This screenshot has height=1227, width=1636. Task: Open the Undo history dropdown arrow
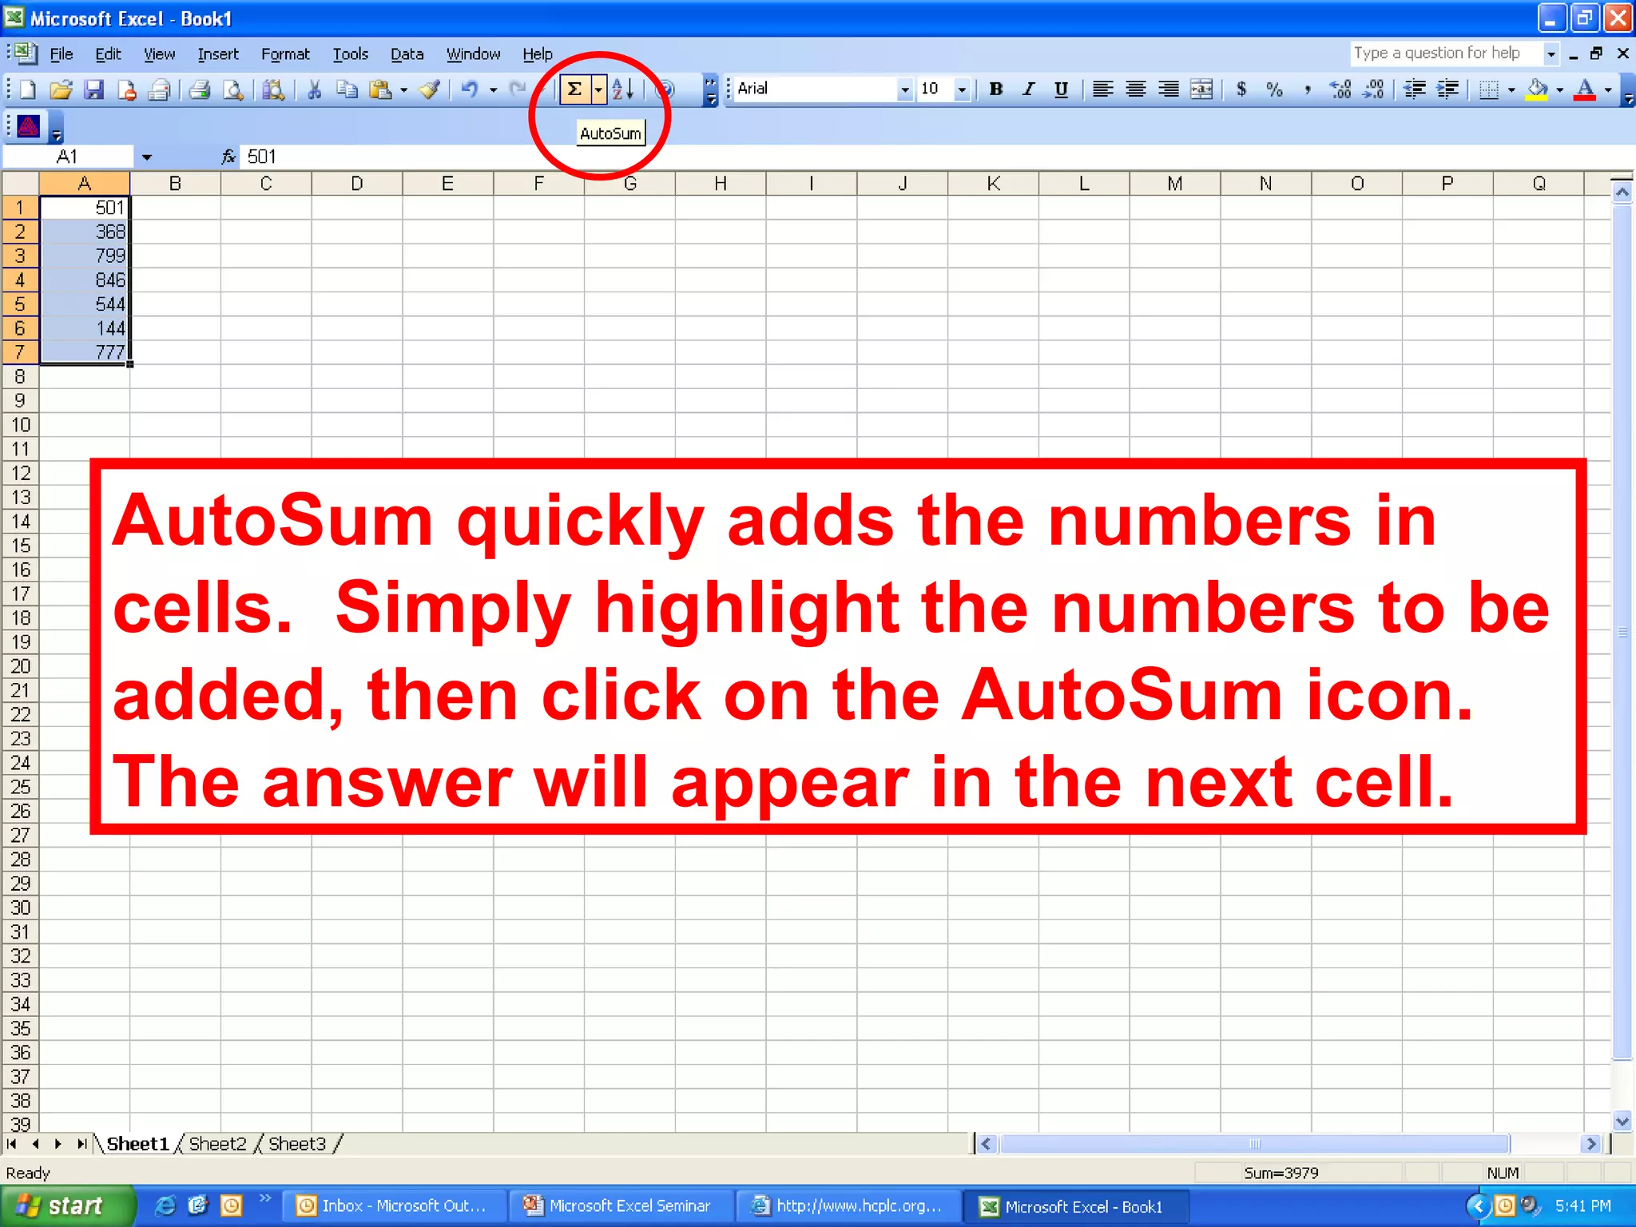493,89
